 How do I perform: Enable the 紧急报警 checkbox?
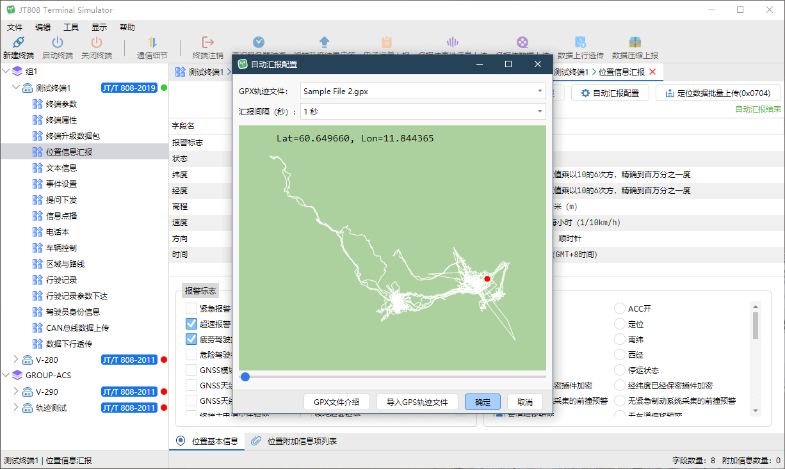[x=191, y=308]
